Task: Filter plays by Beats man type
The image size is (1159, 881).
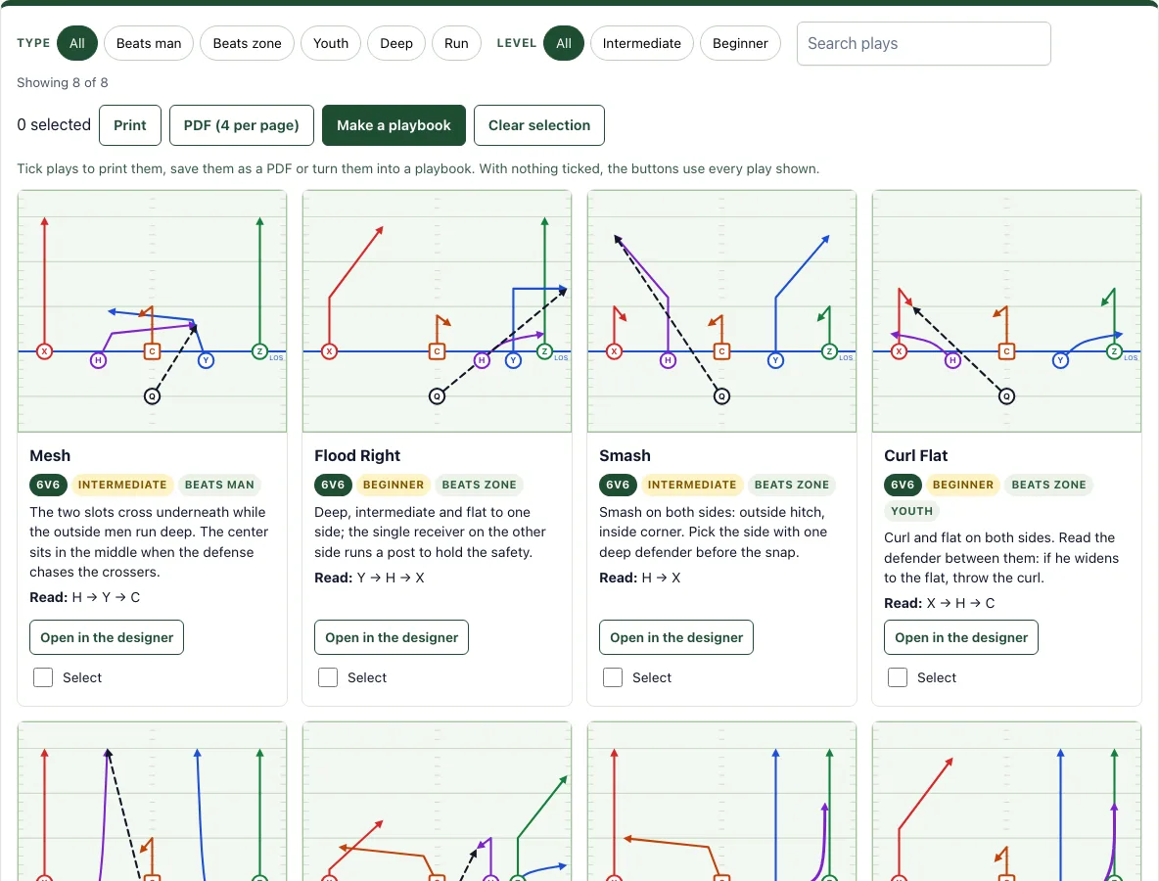Action: pyautogui.click(x=149, y=44)
